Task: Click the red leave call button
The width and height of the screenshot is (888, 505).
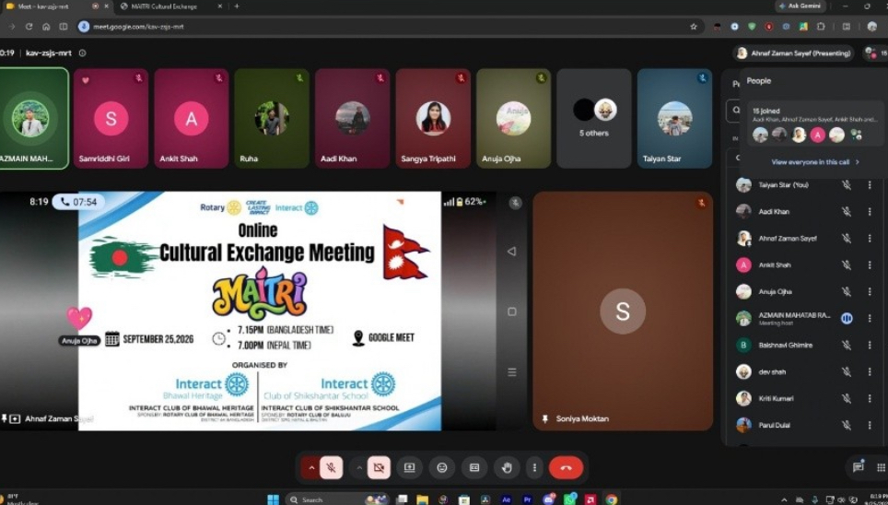Action: 566,467
